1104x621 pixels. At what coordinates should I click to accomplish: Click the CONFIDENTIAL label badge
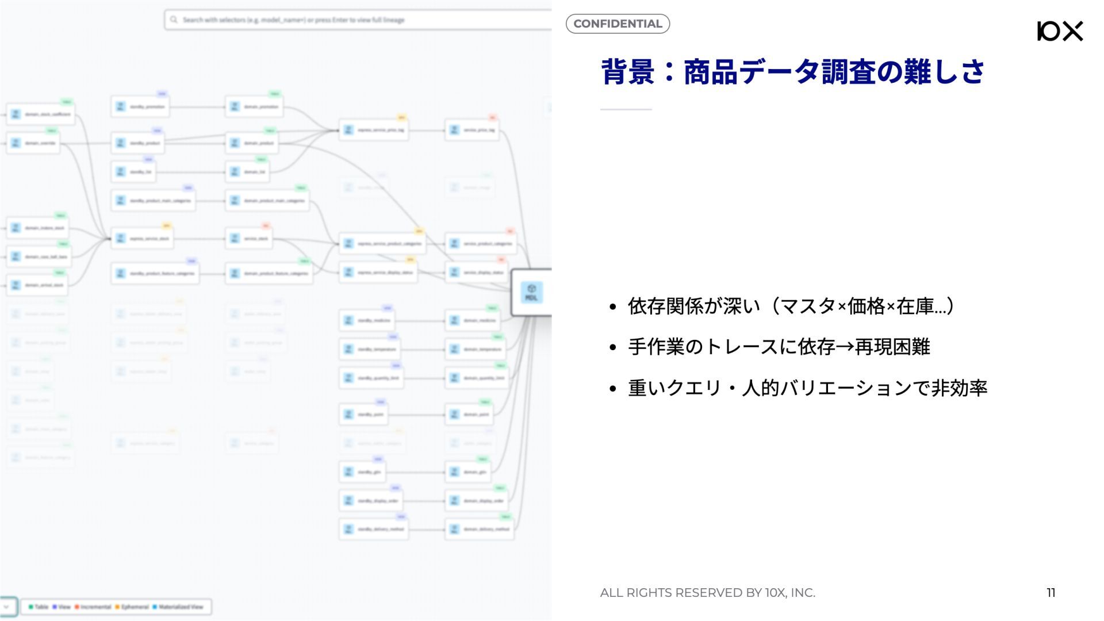[618, 24]
